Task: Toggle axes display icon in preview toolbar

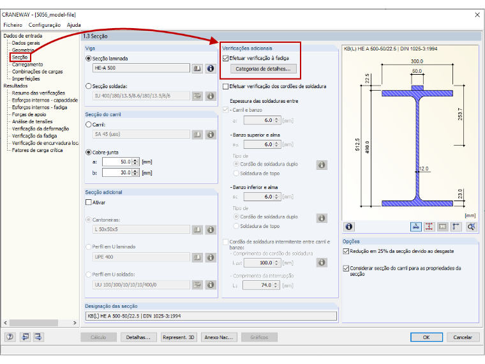Action: coord(456,227)
